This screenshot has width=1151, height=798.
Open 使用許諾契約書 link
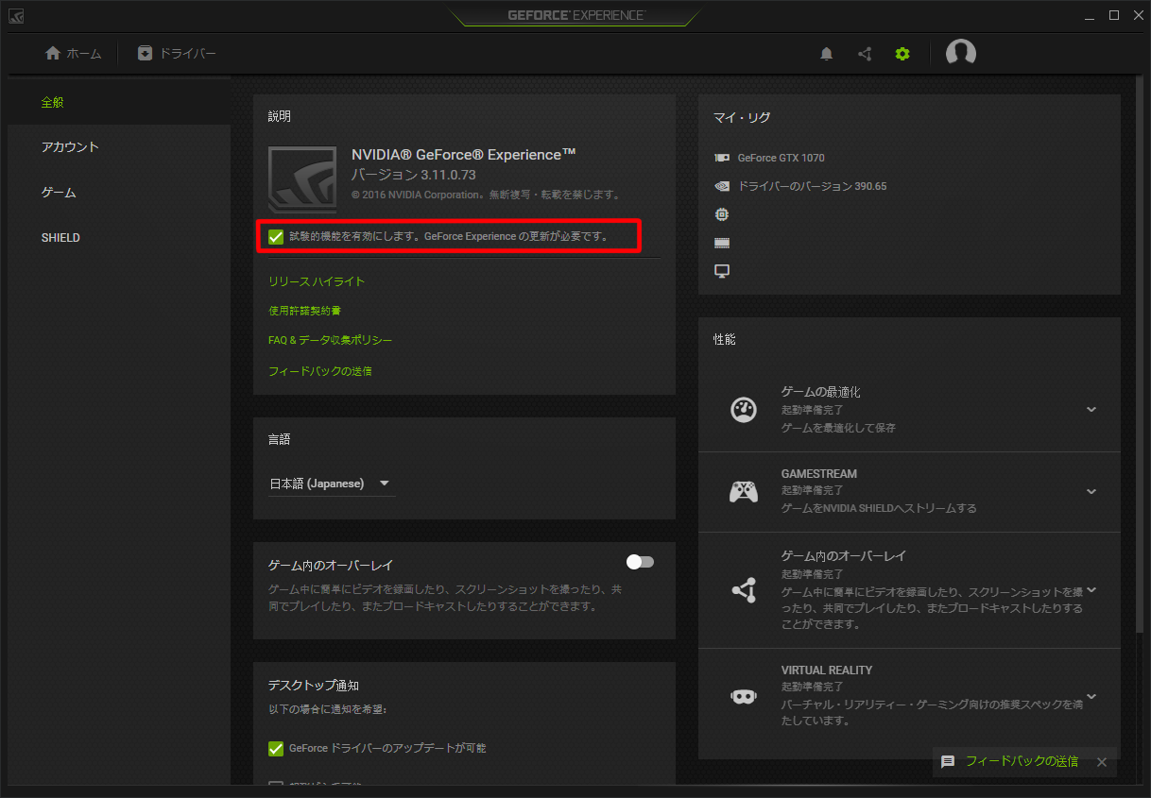[304, 311]
